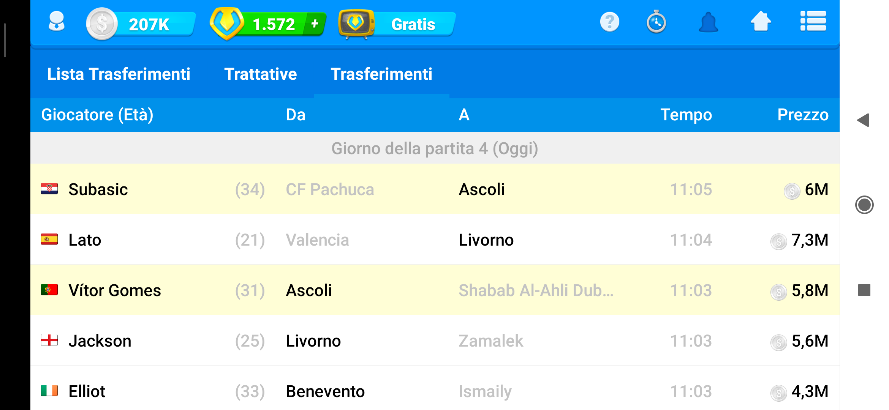The height and width of the screenshot is (410, 889).
Task: Sort by the Tempo column header
Action: [x=686, y=115]
